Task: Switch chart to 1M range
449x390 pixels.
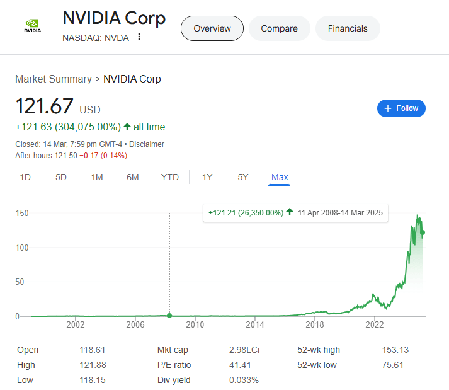Action: (97, 177)
